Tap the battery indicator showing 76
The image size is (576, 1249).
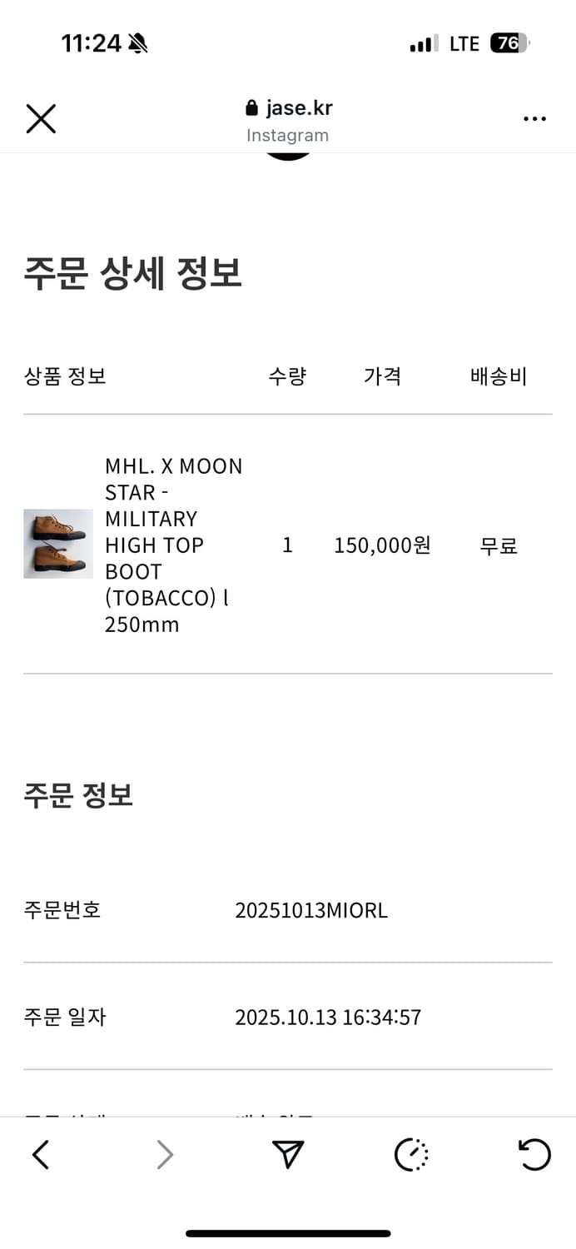[x=509, y=43]
